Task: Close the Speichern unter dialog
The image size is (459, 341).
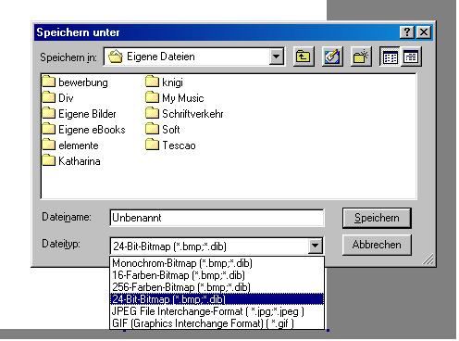Action: pyautogui.click(x=424, y=32)
